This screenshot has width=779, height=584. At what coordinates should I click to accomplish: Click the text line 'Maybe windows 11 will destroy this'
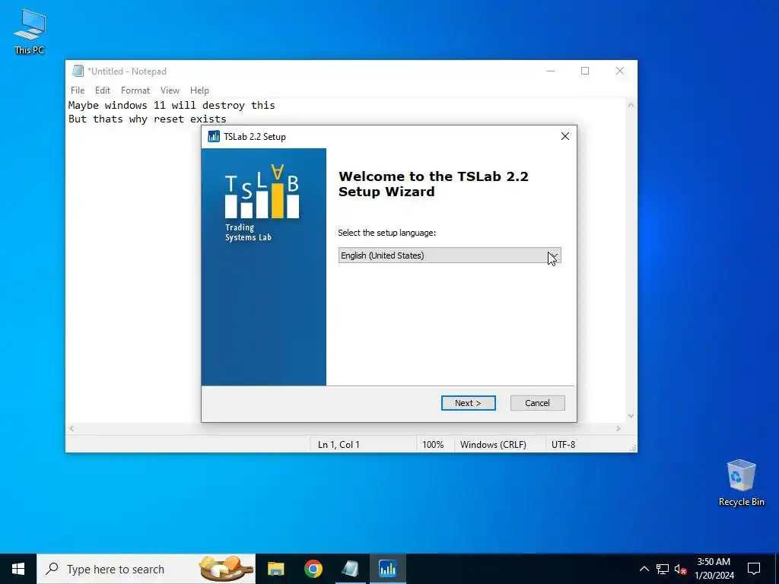171,105
